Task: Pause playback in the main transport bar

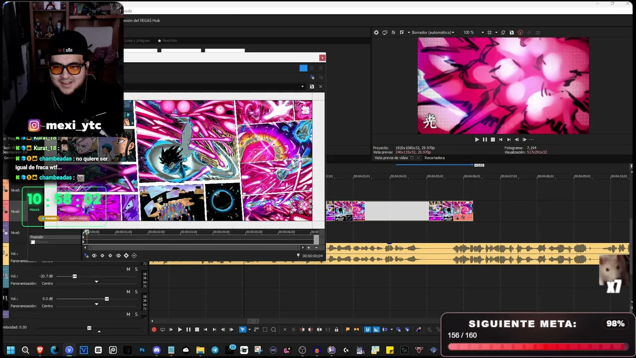Action: (188, 330)
